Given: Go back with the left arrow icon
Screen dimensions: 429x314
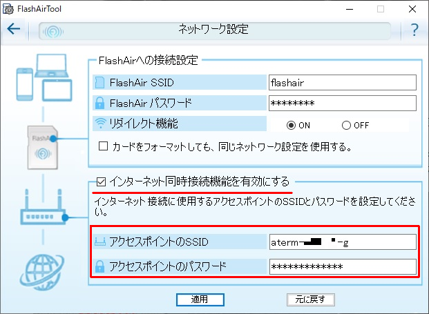Looking at the screenshot, I should point(14,29).
